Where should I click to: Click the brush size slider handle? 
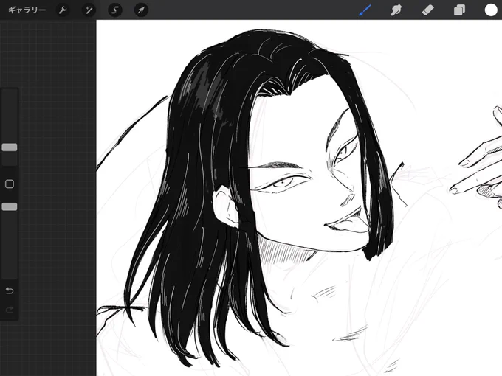[10, 147]
